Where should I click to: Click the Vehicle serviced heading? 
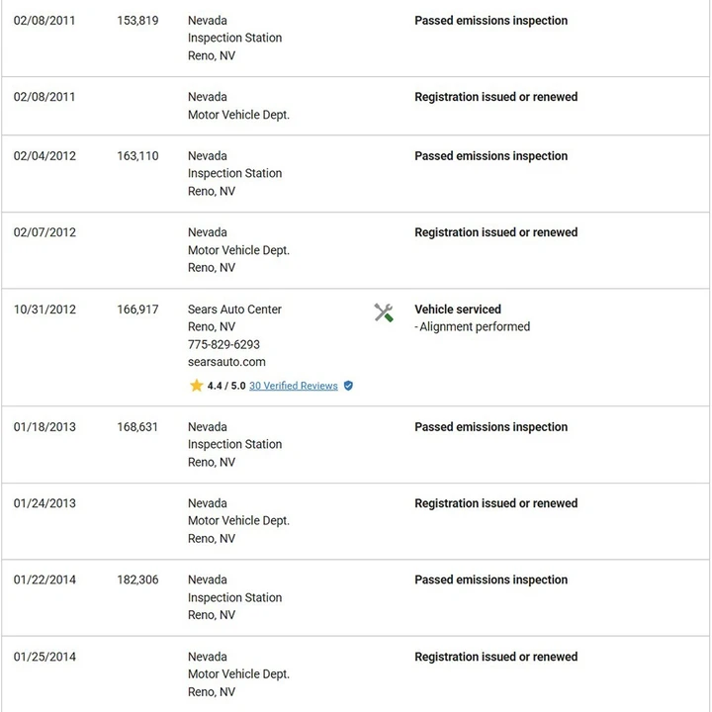(x=458, y=310)
